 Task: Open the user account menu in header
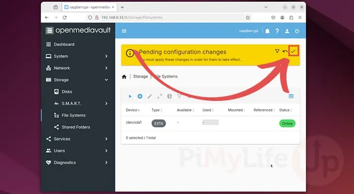(287, 31)
